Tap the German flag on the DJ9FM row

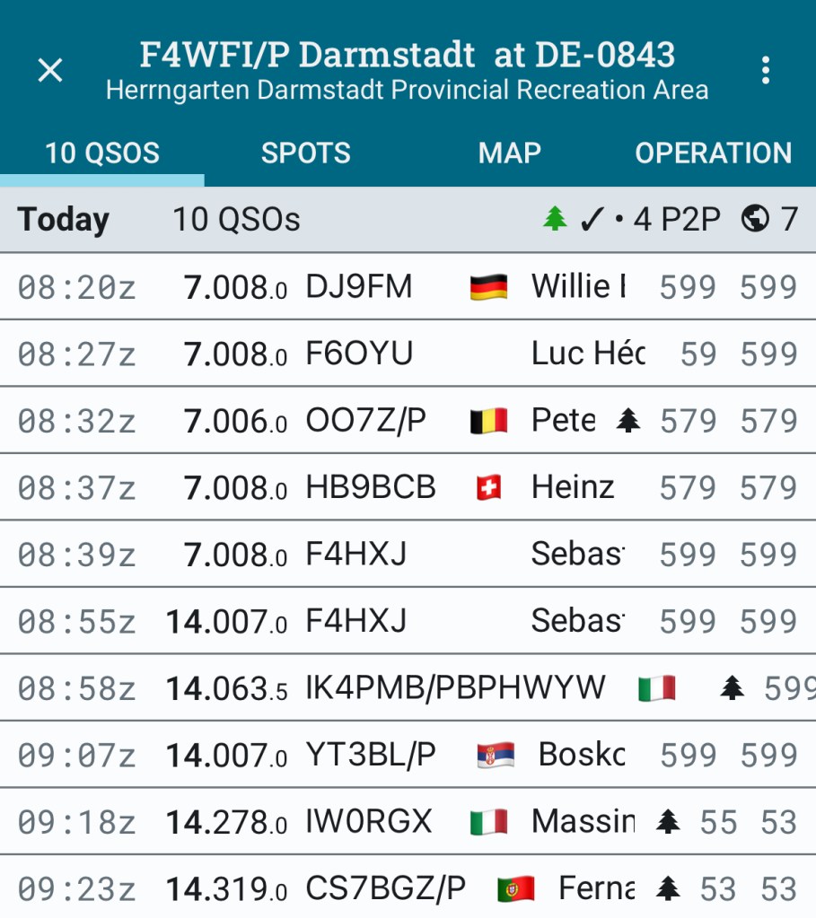[488, 287]
